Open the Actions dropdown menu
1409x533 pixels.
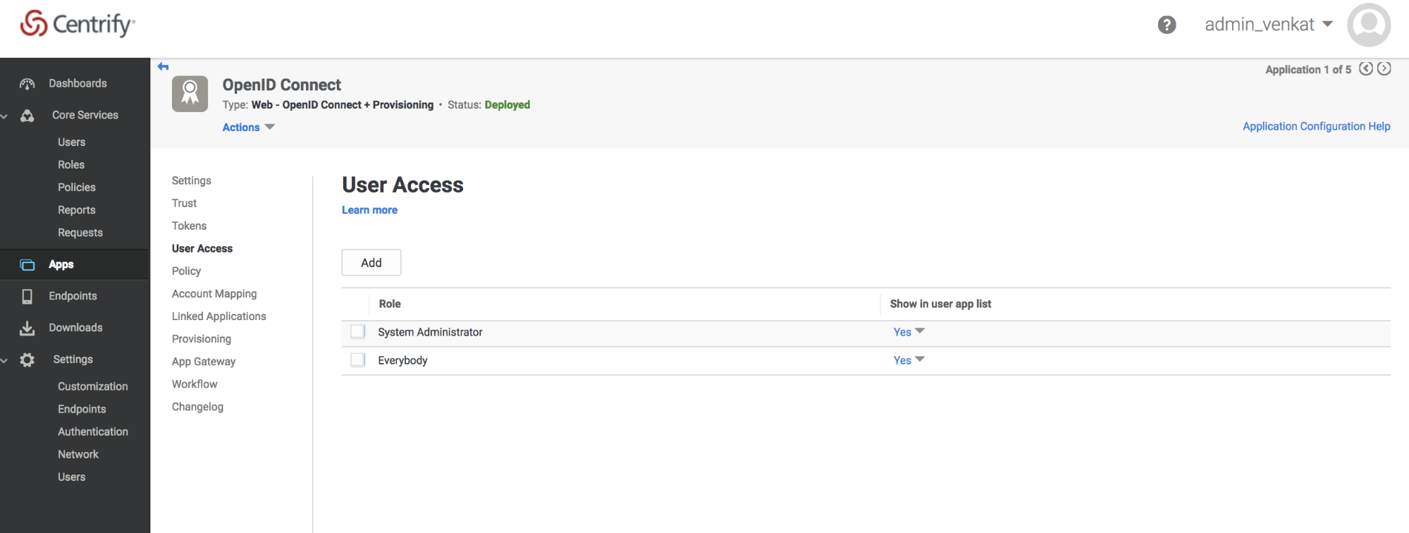(x=248, y=128)
